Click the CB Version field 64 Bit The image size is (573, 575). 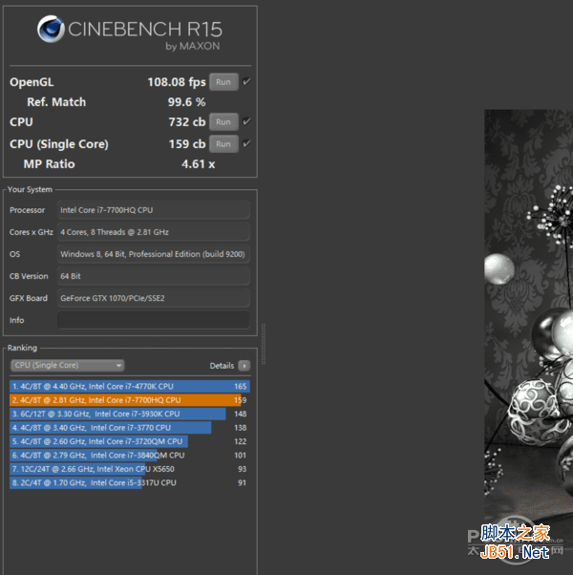pos(153,276)
